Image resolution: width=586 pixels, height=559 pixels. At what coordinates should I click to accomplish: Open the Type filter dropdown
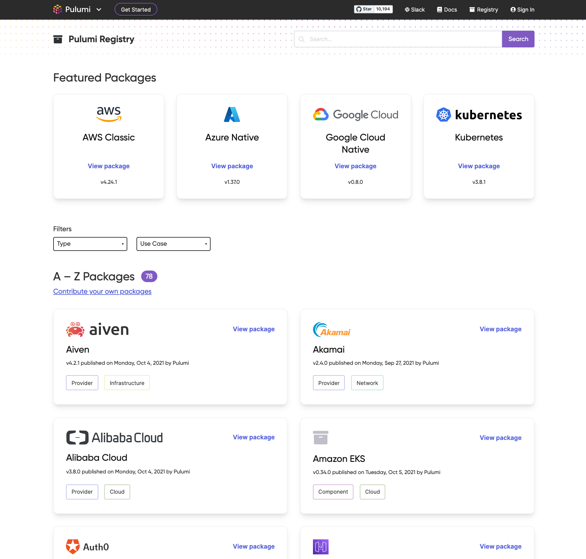[x=90, y=244]
